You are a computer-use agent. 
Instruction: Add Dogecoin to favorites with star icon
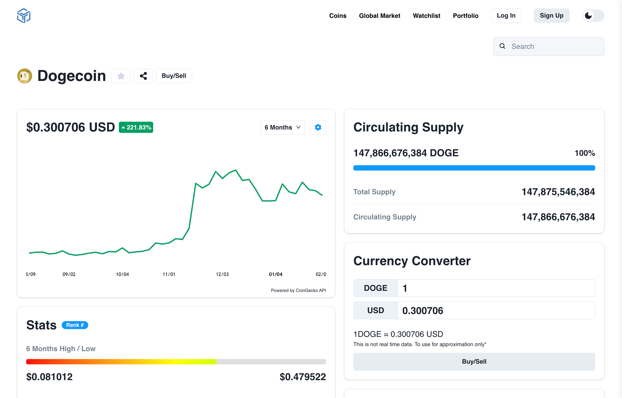click(121, 76)
